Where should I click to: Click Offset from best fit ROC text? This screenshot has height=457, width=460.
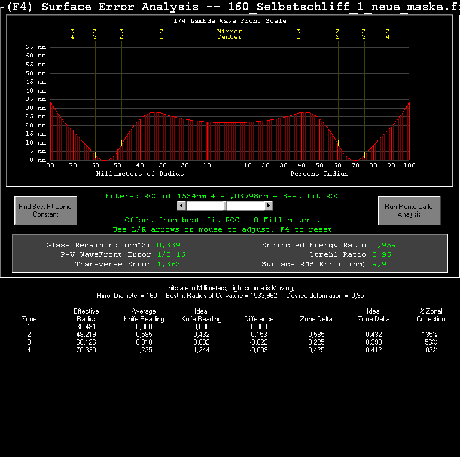222,220
